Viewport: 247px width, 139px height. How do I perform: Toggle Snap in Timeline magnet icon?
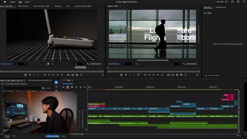tap(68, 87)
